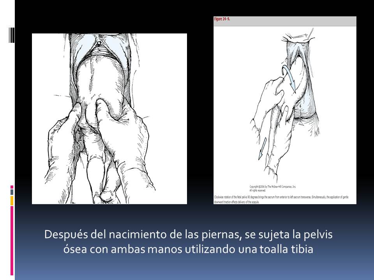The image size is (374, 280).
Task: Click the caption line 'ósea con ambas manos'
Action: [x=188, y=249]
